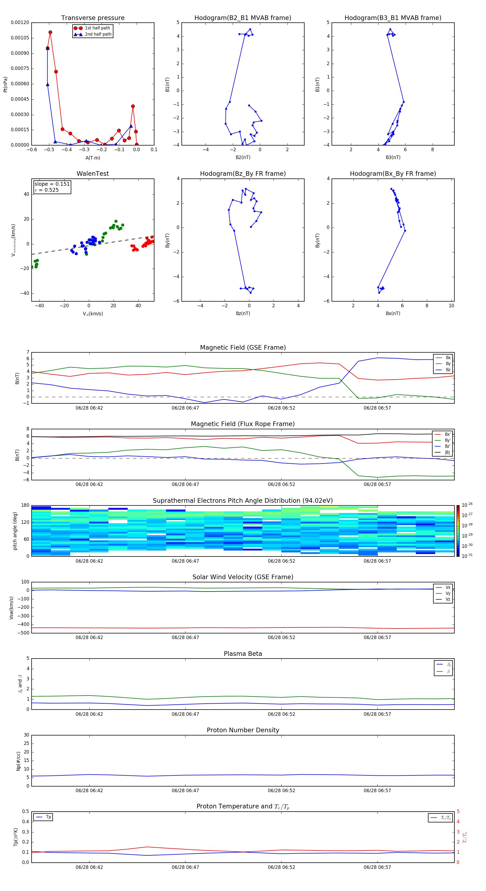486x891 pixels.
Task: Click the "Proton Temperature and Te/Tp" title
Action: click(x=243, y=806)
